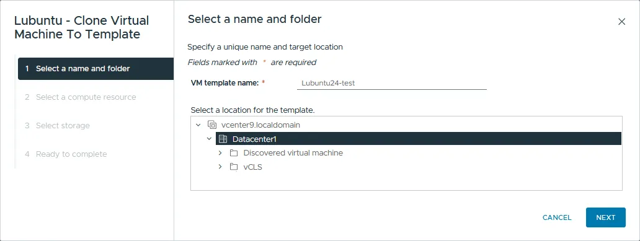The height and width of the screenshot is (241, 640).
Task: Click the 'Fields marked with * are required' note
Action: click(x=252, y=63)
